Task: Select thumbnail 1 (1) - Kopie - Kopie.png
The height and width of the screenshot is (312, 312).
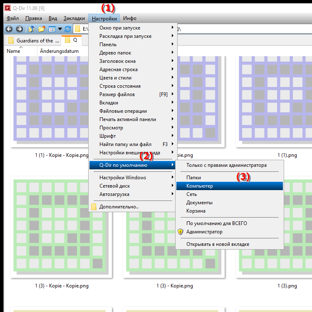Action: (x=50, y=102)
